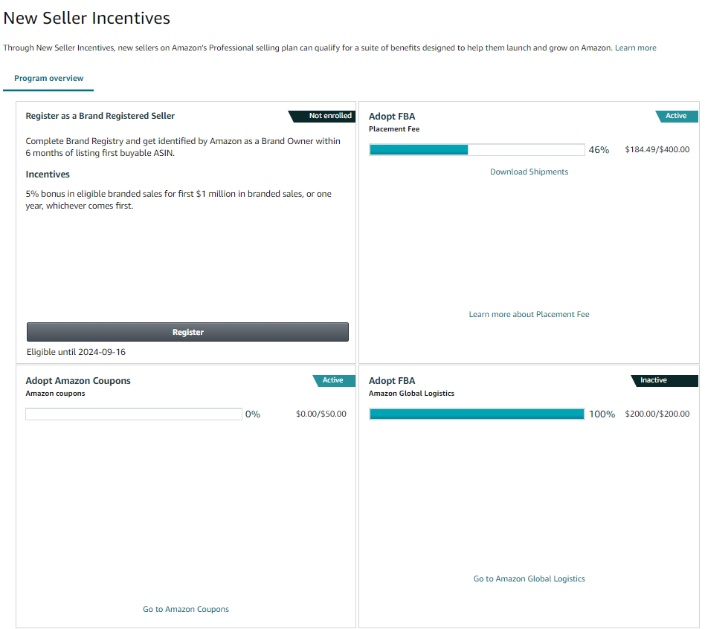Click the $200.00/$200.00 amount text
This screenshot has height=629, width=705.
[x=657, y=414]
